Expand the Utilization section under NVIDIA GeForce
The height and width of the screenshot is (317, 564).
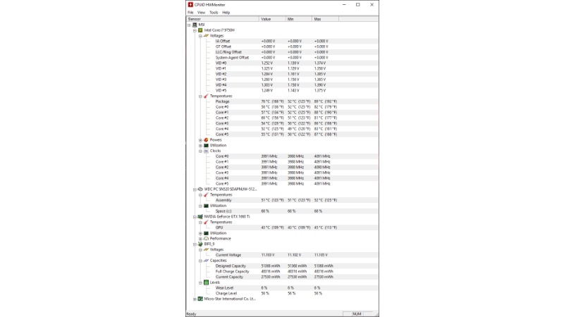pyautogui.click(x=201, y=233)
